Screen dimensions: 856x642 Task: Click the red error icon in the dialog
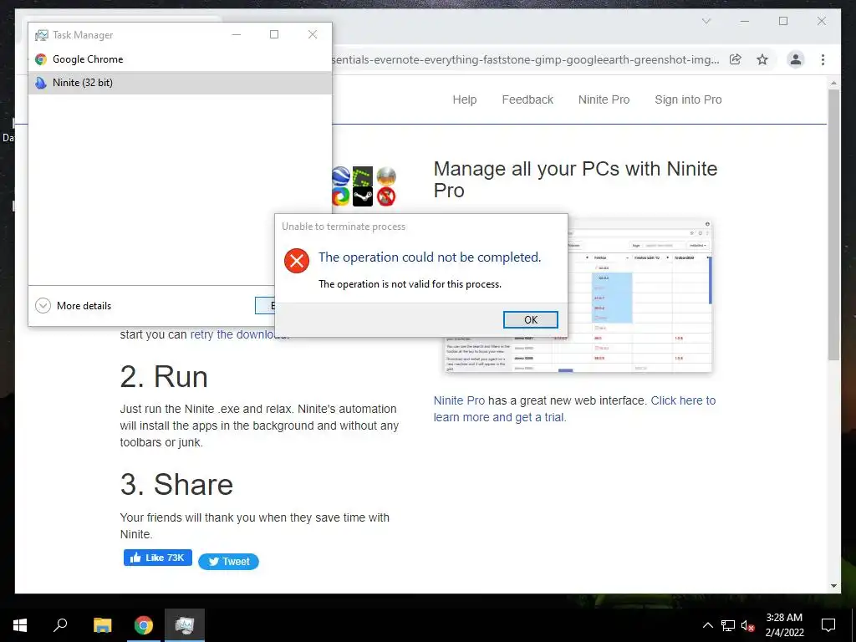click(x=297, y=261)
